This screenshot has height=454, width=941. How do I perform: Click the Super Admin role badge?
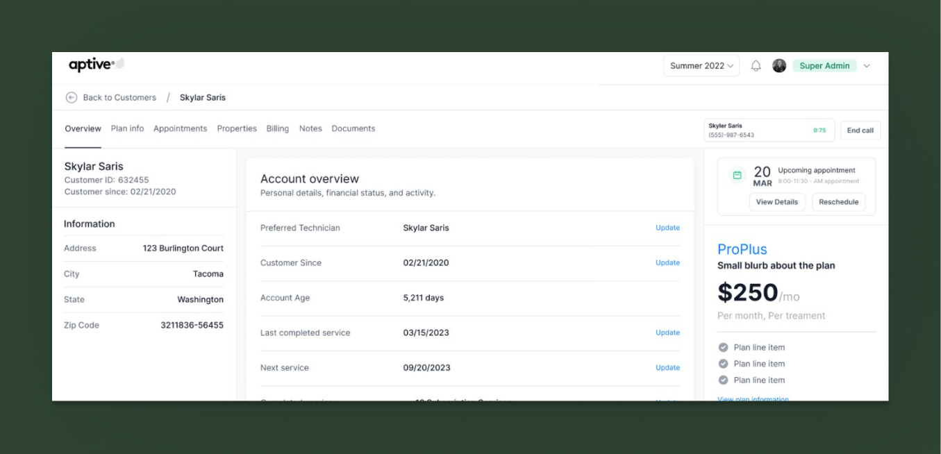(824, 66)
